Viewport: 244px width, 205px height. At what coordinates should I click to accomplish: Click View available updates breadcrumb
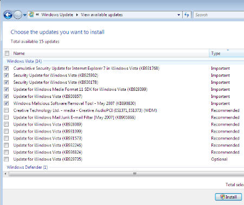tap(102, 15)
